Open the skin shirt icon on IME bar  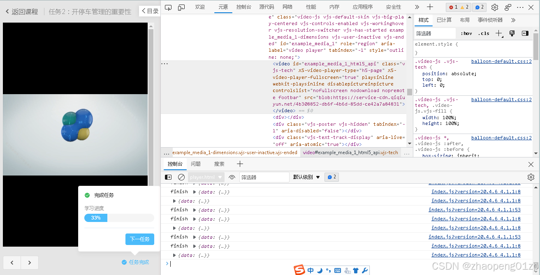[356, 270]
